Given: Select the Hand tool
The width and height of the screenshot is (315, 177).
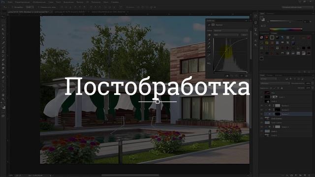Looking at the screenshot, I should click(x=3, y=95).
